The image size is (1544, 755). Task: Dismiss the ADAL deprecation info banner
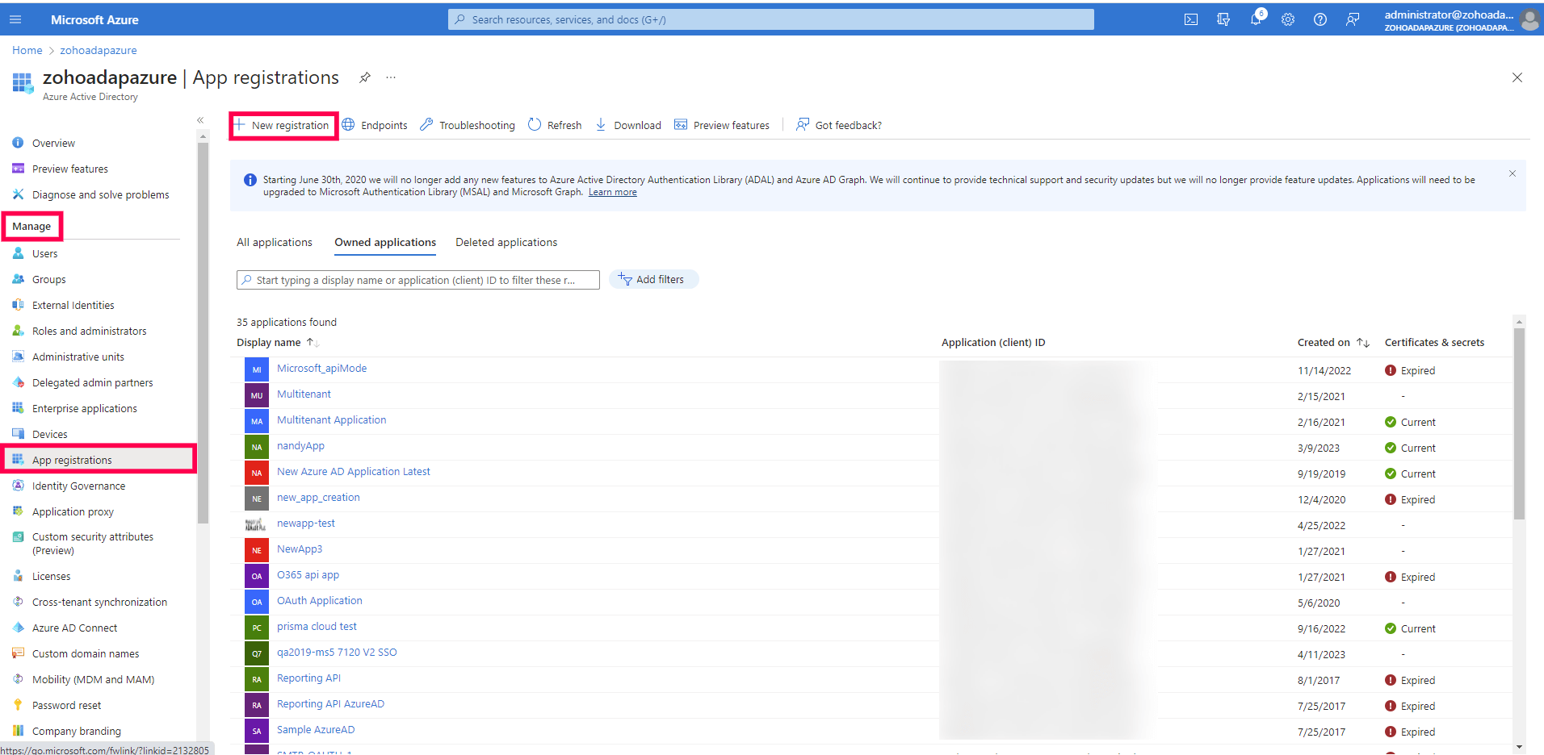[x=1513, y=173]
